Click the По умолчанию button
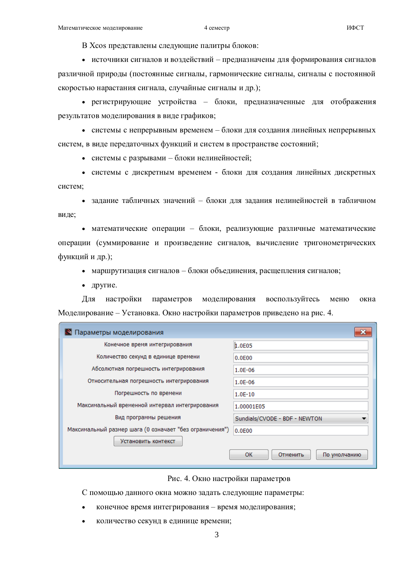 [342, 455]
